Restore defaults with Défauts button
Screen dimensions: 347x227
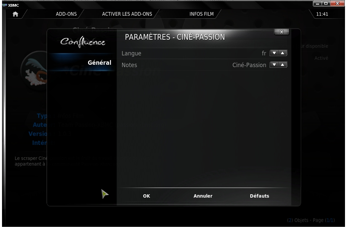point(259,196)
